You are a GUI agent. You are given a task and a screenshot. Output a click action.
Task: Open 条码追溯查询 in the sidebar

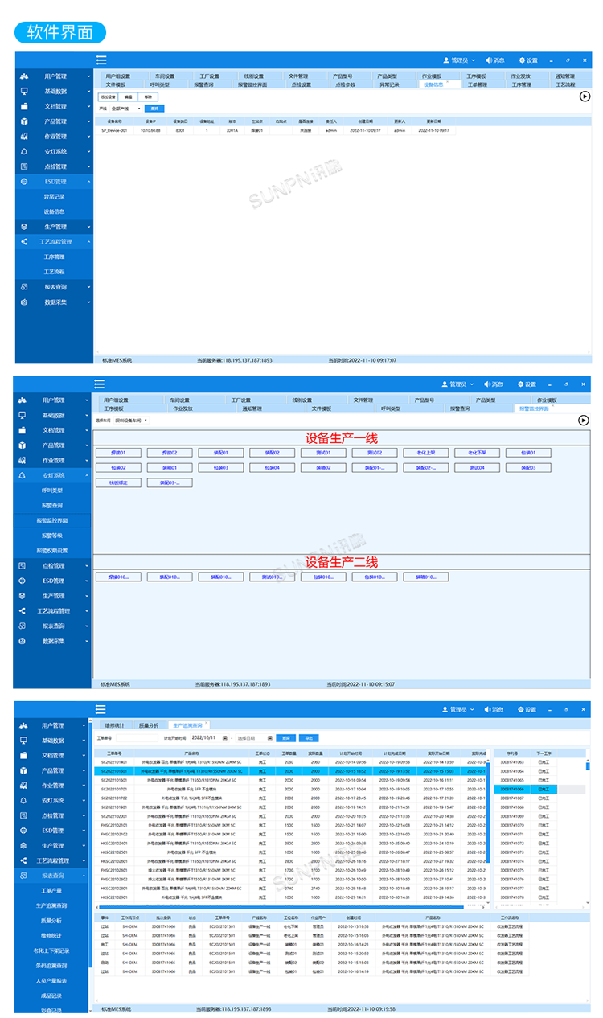[52, 966]
